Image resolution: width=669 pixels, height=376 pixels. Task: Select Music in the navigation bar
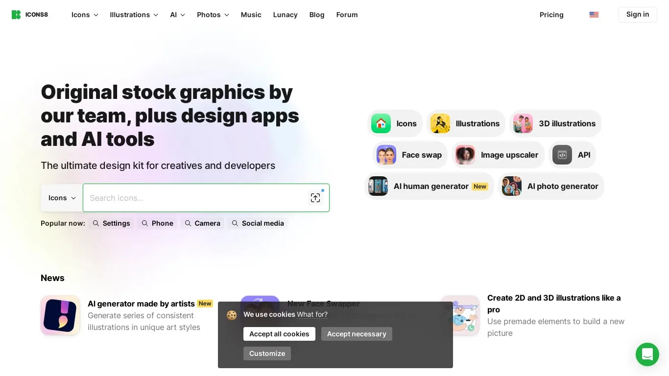(251, 15)
